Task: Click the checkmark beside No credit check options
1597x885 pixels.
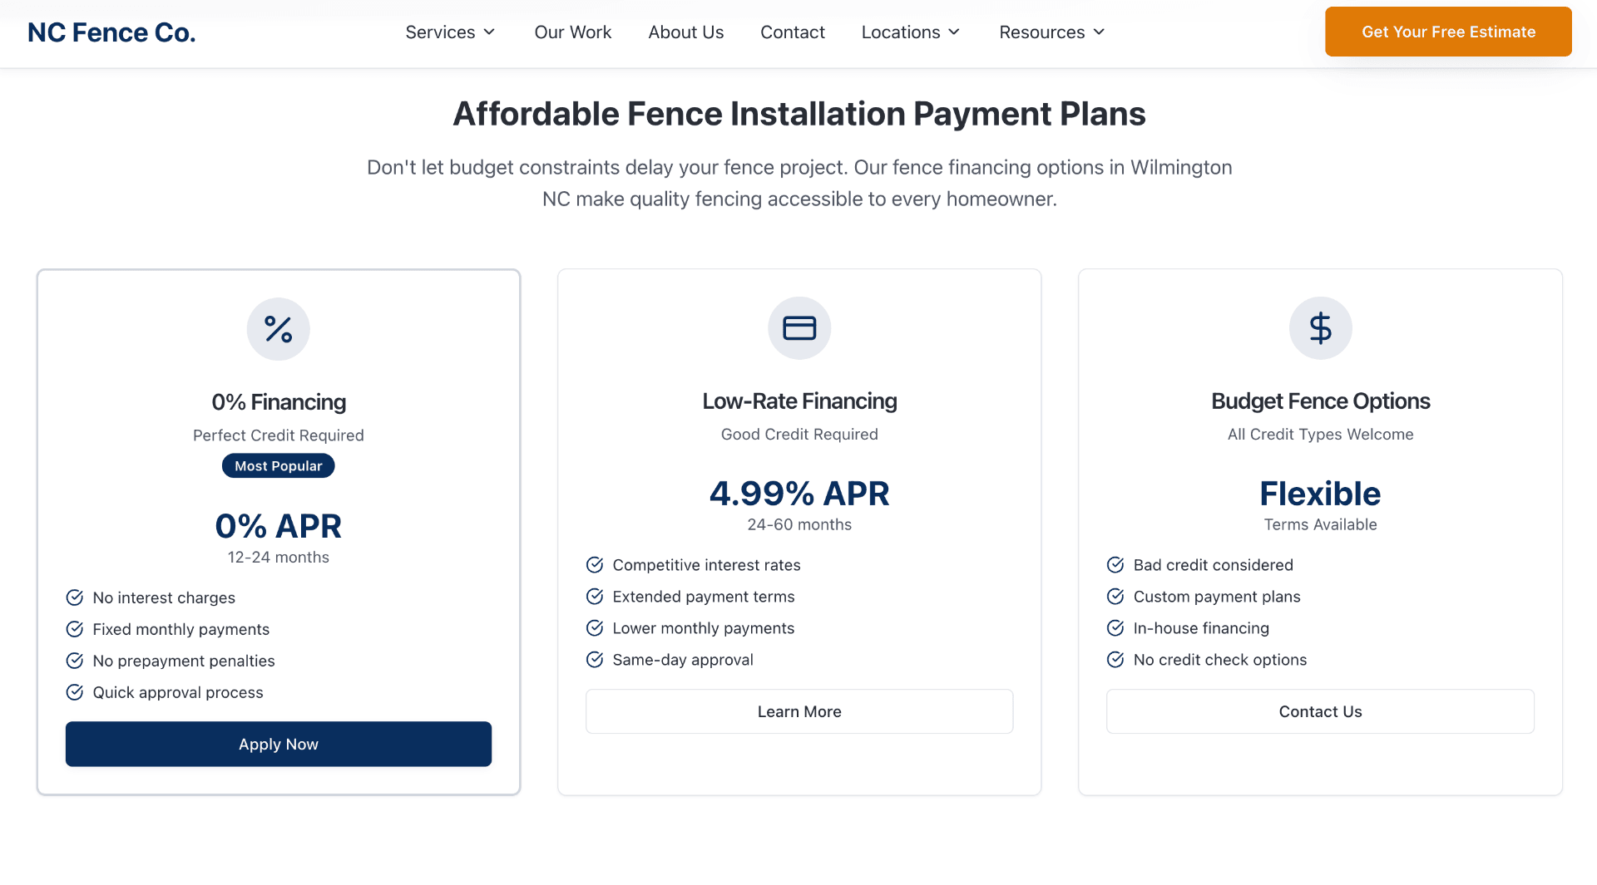Action: tap(1115, 659)
